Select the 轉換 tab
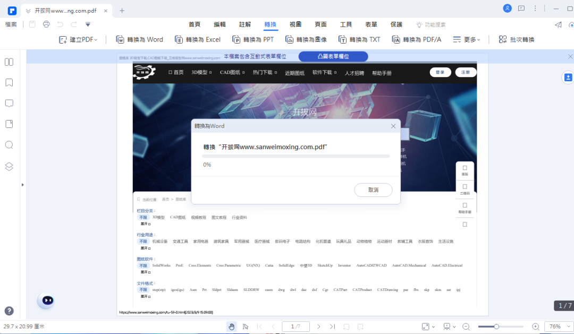The height and width of the screenshot is (334, 574). (x=270, y=24)
